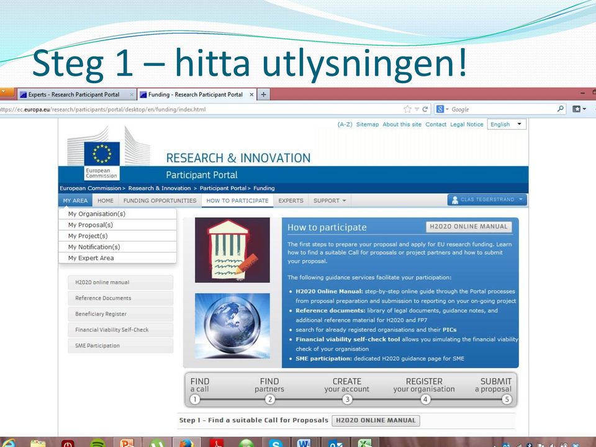Open the EXPERTS navigation item
Image resolution: width=596 pixels, height=447 pixels.
click(291, 201)
